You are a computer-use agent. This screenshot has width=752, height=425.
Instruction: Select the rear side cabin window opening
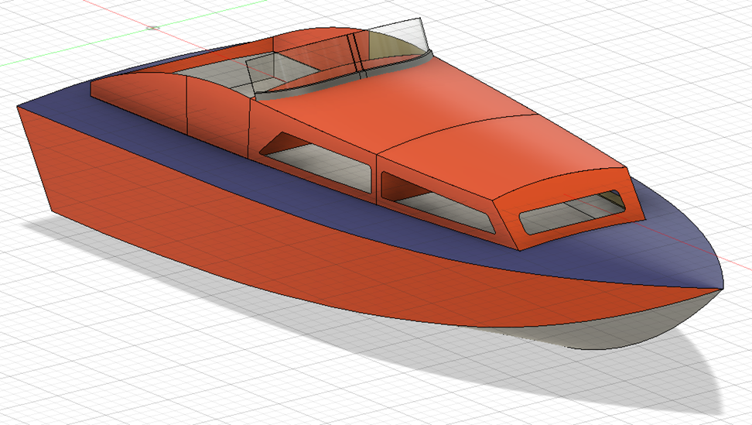pyautogui.click(x=317, y=162)
